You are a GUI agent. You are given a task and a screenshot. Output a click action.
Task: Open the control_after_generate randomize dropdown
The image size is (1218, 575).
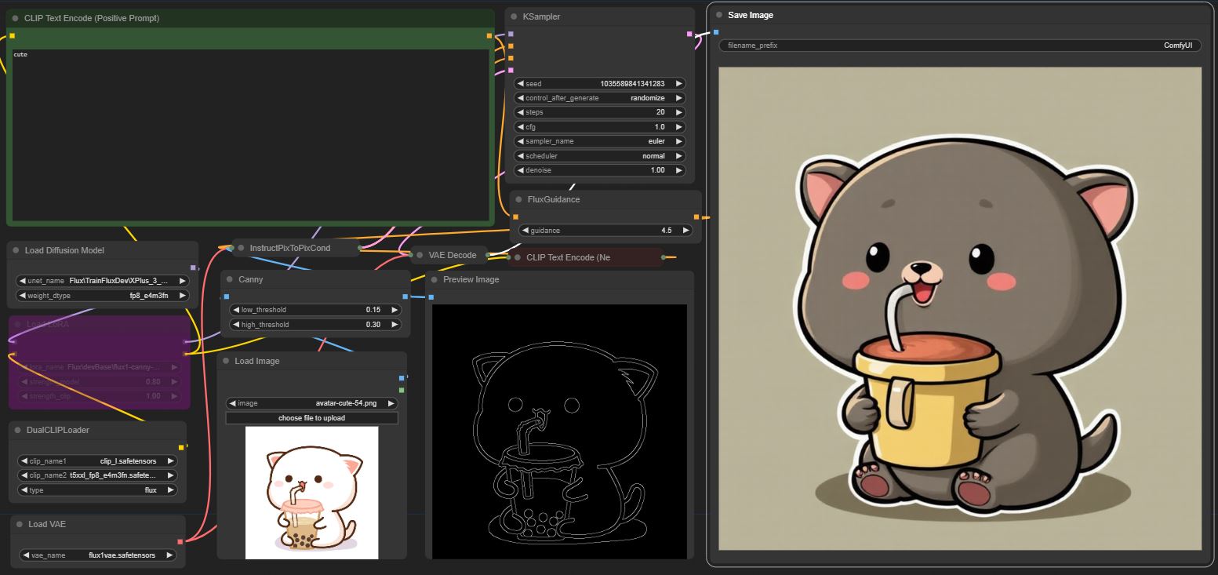click(600, 98)
